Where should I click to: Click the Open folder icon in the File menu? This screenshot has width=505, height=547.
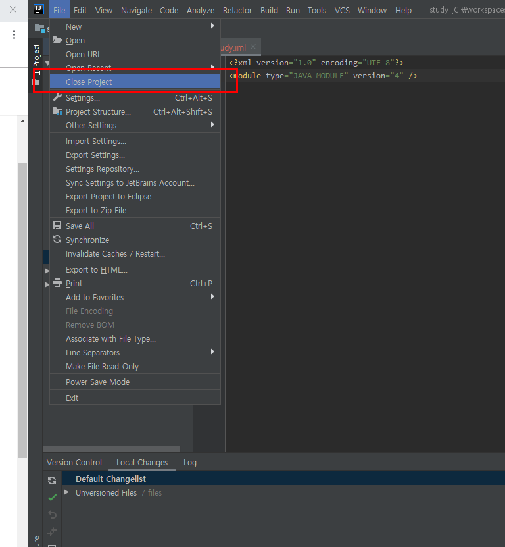[x=57, y=39]
